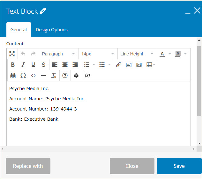Insert media video icon

[x=139, y=65]
